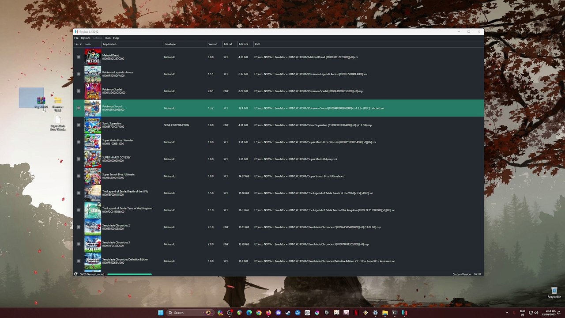Tick the SUPER MARIO ODYSSEY favorite checkbox
The height and width of the screenshot is (318, 565).
(x=79, y=159)
